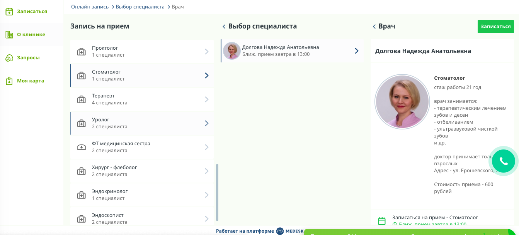
Task: Click the specialty list vertical scrollbar
Action: coord(217,192)
